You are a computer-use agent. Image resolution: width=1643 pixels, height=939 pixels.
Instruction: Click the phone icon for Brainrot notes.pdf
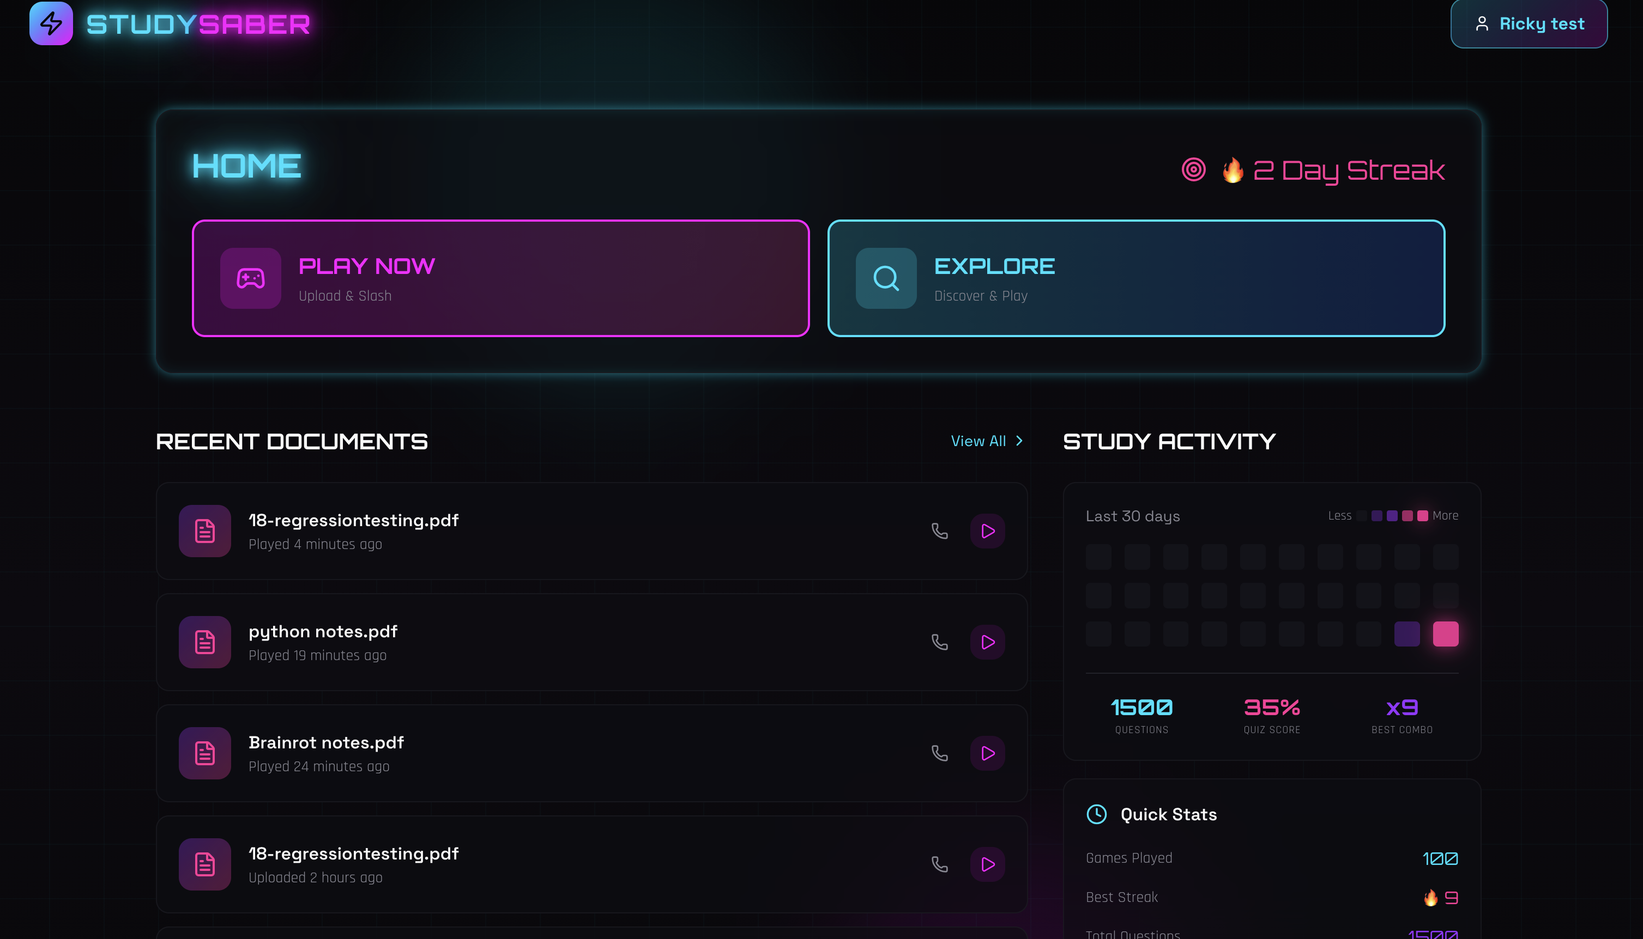pos(940,753)
